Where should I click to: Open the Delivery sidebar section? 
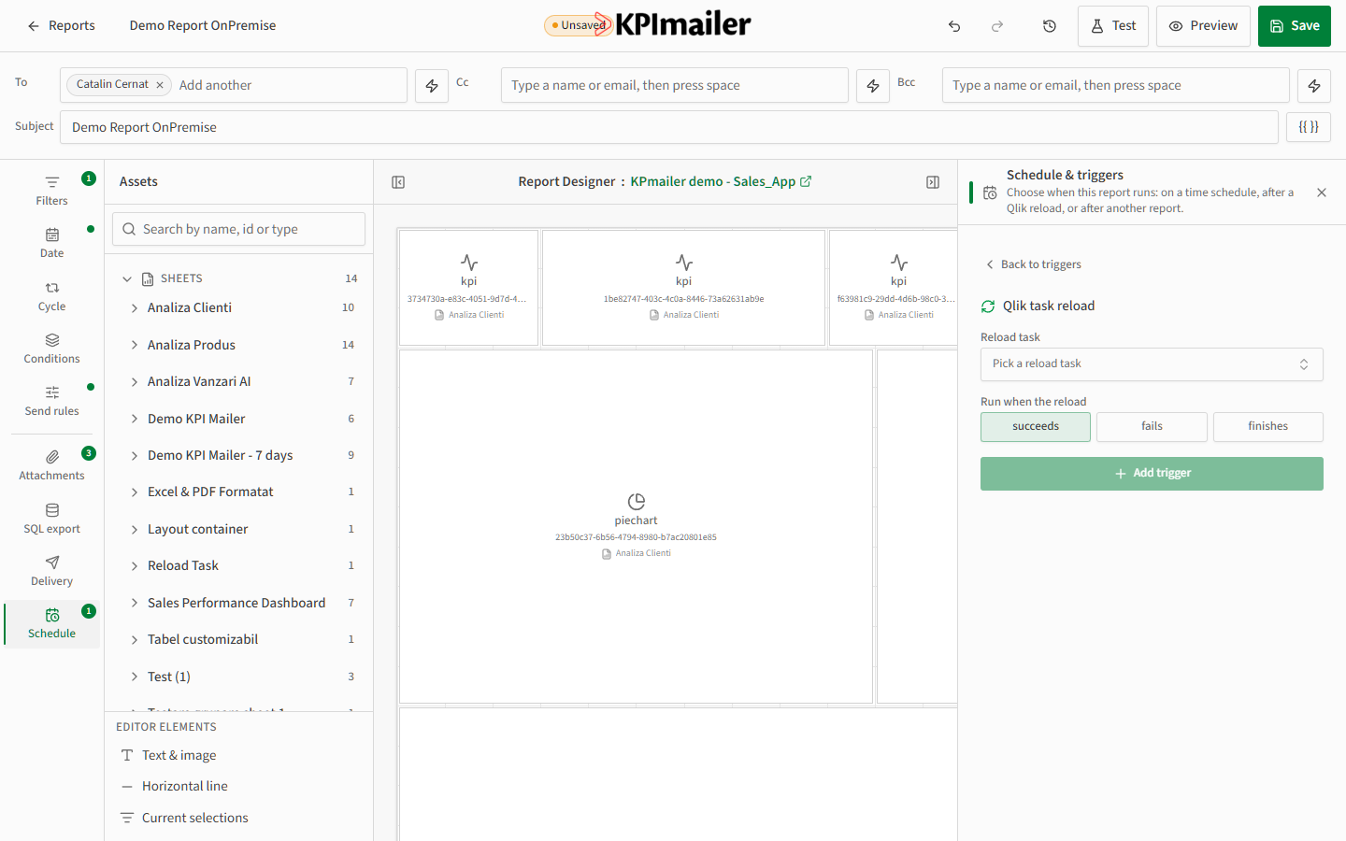(52, 571)
